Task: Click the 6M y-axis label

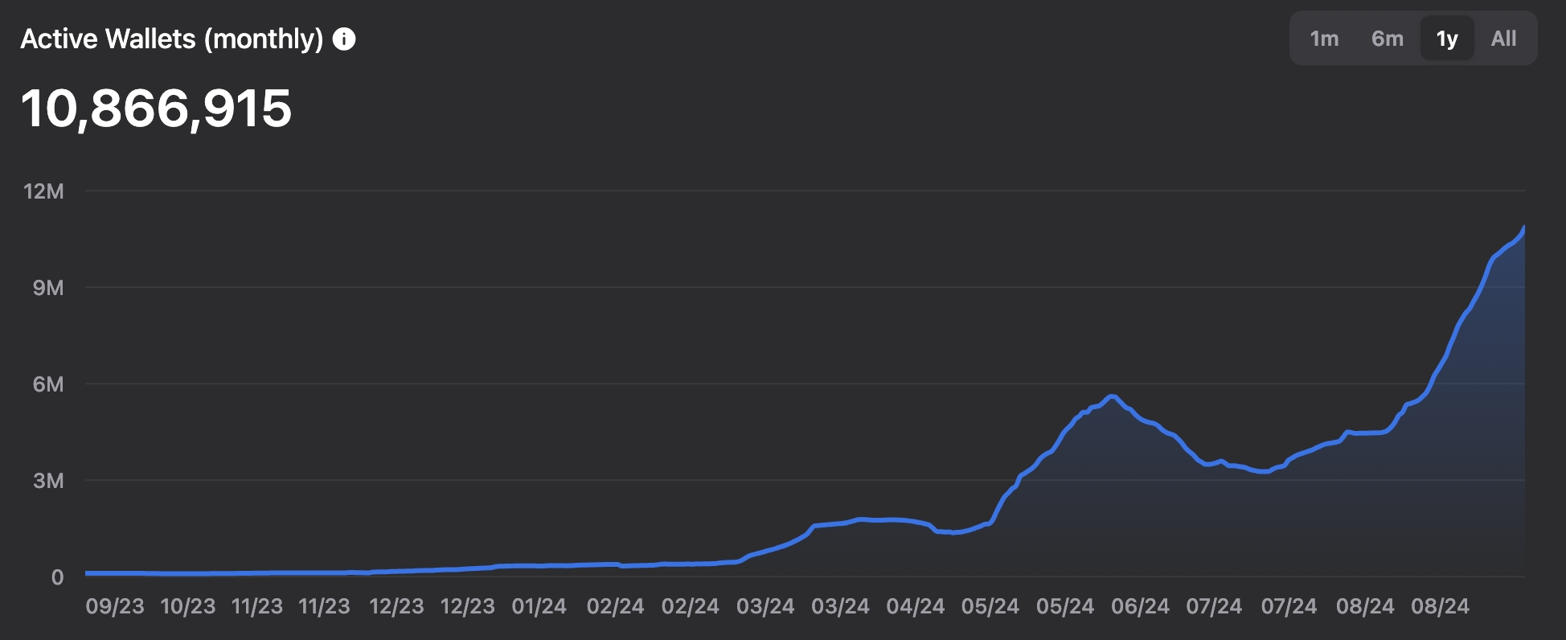Action: (x=48, y=384)
